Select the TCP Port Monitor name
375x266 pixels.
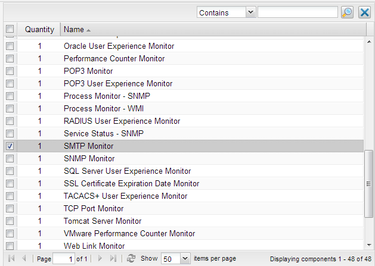(x=94, y=208)
